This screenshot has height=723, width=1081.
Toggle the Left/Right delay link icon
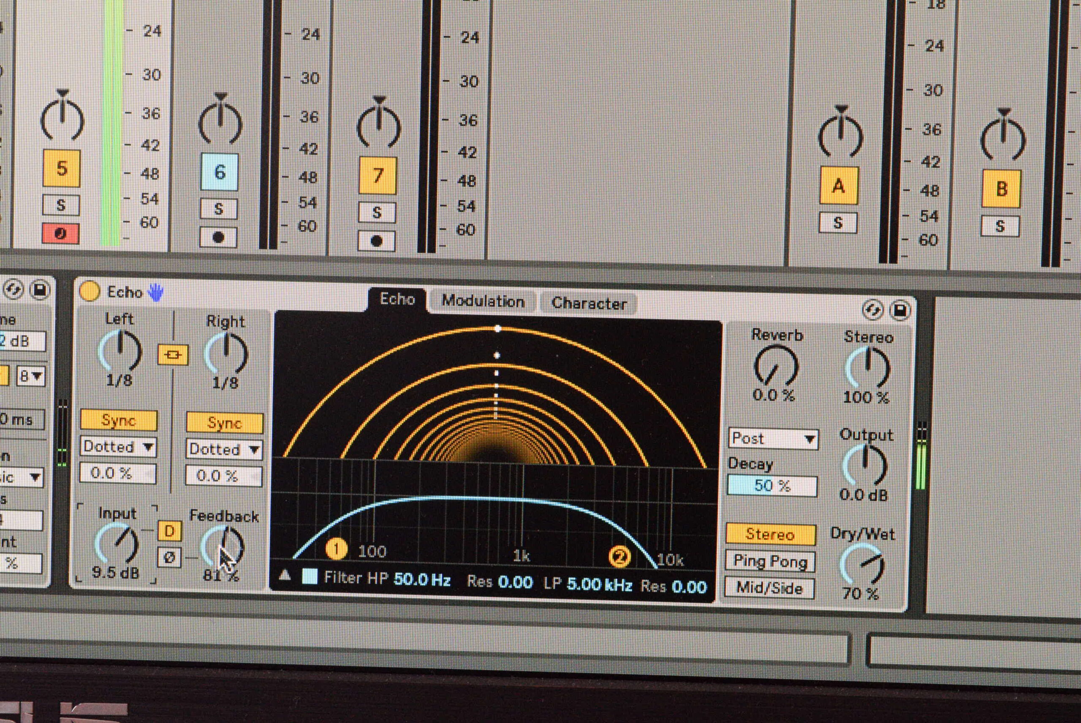173,355
